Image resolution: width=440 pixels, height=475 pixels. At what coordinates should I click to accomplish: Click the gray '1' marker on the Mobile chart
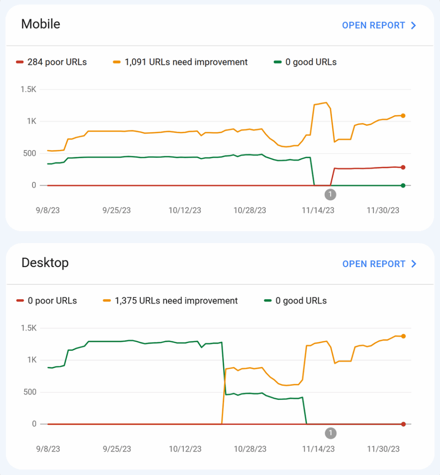(x=330, y=194)
